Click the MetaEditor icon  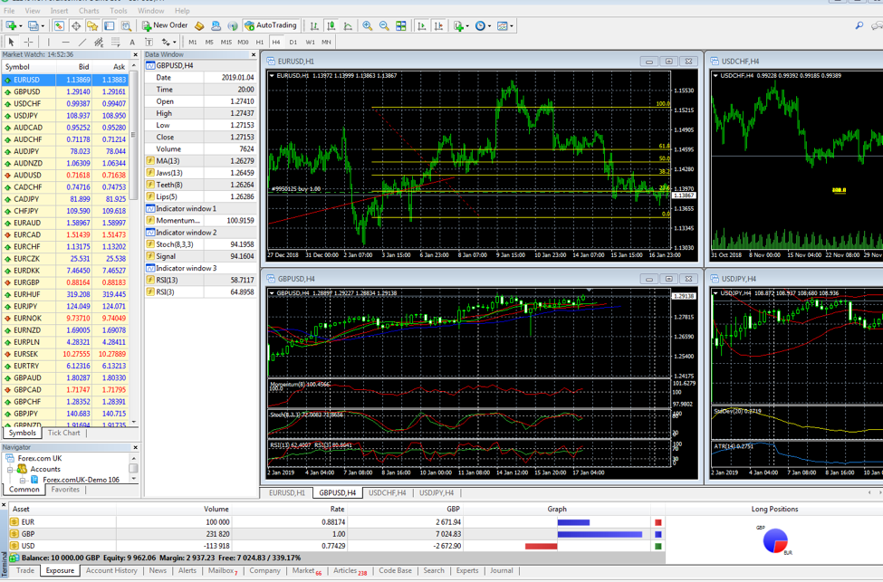click(198, 25)
